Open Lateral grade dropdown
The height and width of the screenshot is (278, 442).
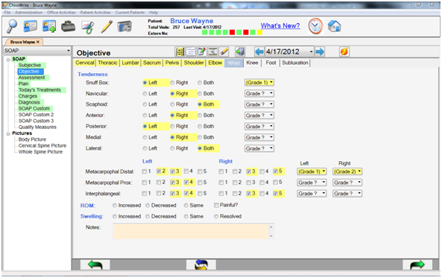(259, 148)
